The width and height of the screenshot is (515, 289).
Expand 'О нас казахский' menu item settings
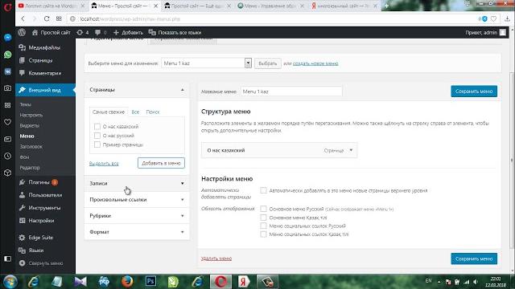point(351,150)
